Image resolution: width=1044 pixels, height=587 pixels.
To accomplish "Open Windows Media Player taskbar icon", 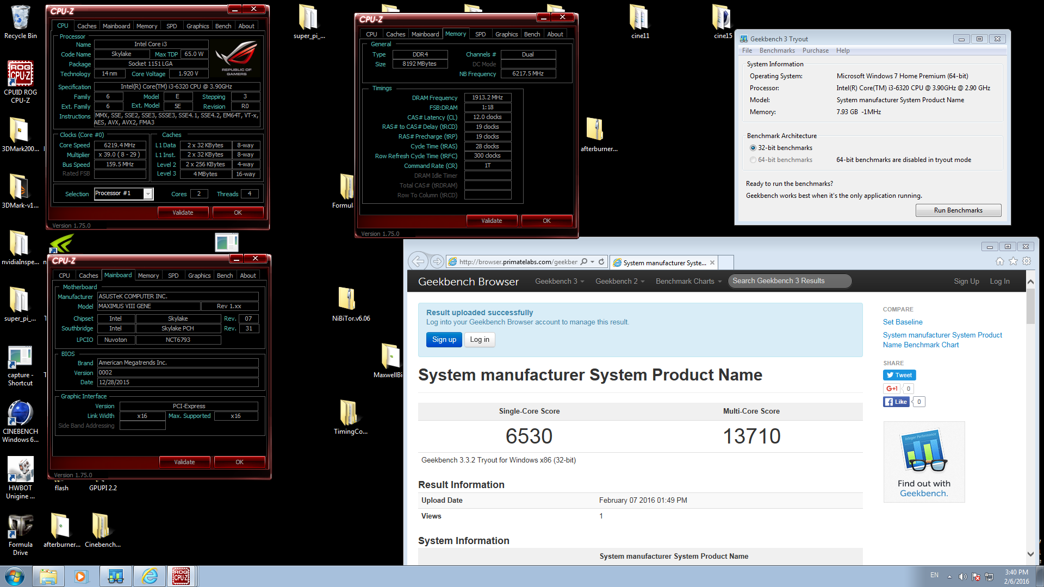I will click(x=82, y=576).
